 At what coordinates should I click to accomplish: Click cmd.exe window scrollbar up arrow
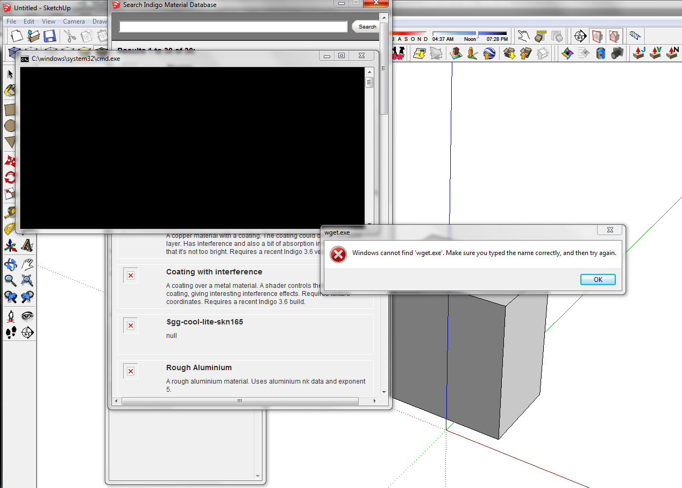click(369, 72)
